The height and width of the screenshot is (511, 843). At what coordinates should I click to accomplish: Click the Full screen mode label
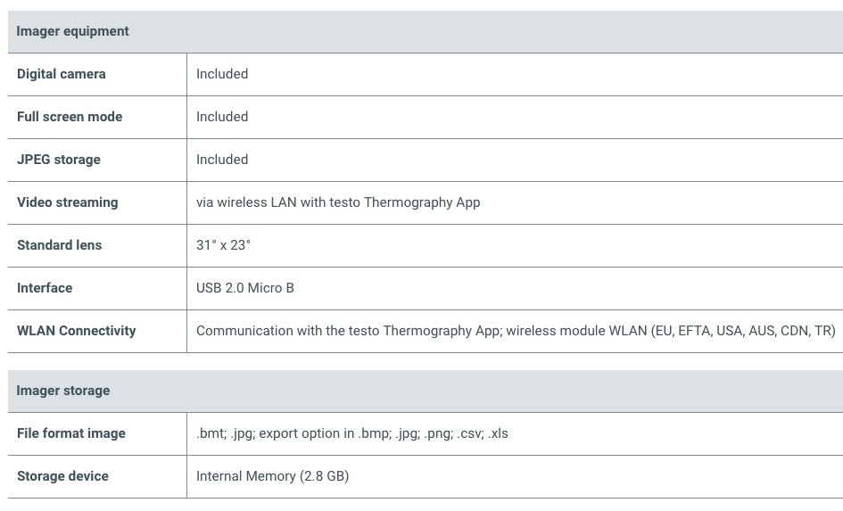70,117
